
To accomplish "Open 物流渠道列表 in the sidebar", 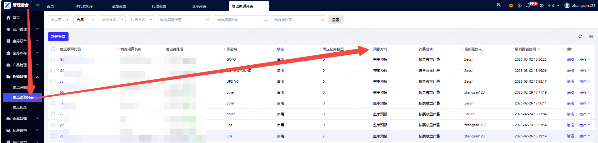I will click(x=23, y=97).
